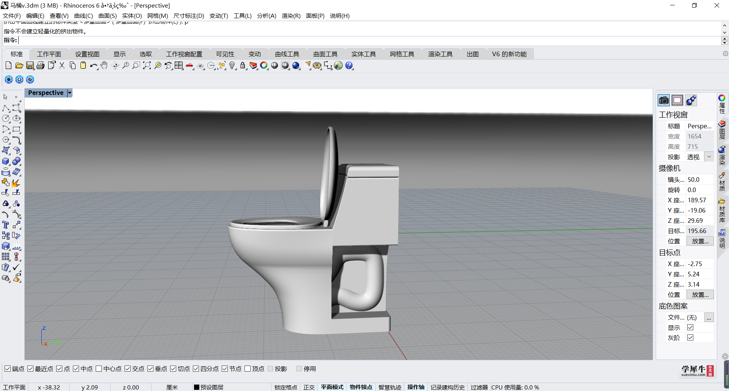Select the Polyline tool

click(6, 108)
